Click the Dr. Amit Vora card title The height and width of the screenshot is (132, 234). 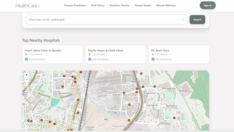160,50
